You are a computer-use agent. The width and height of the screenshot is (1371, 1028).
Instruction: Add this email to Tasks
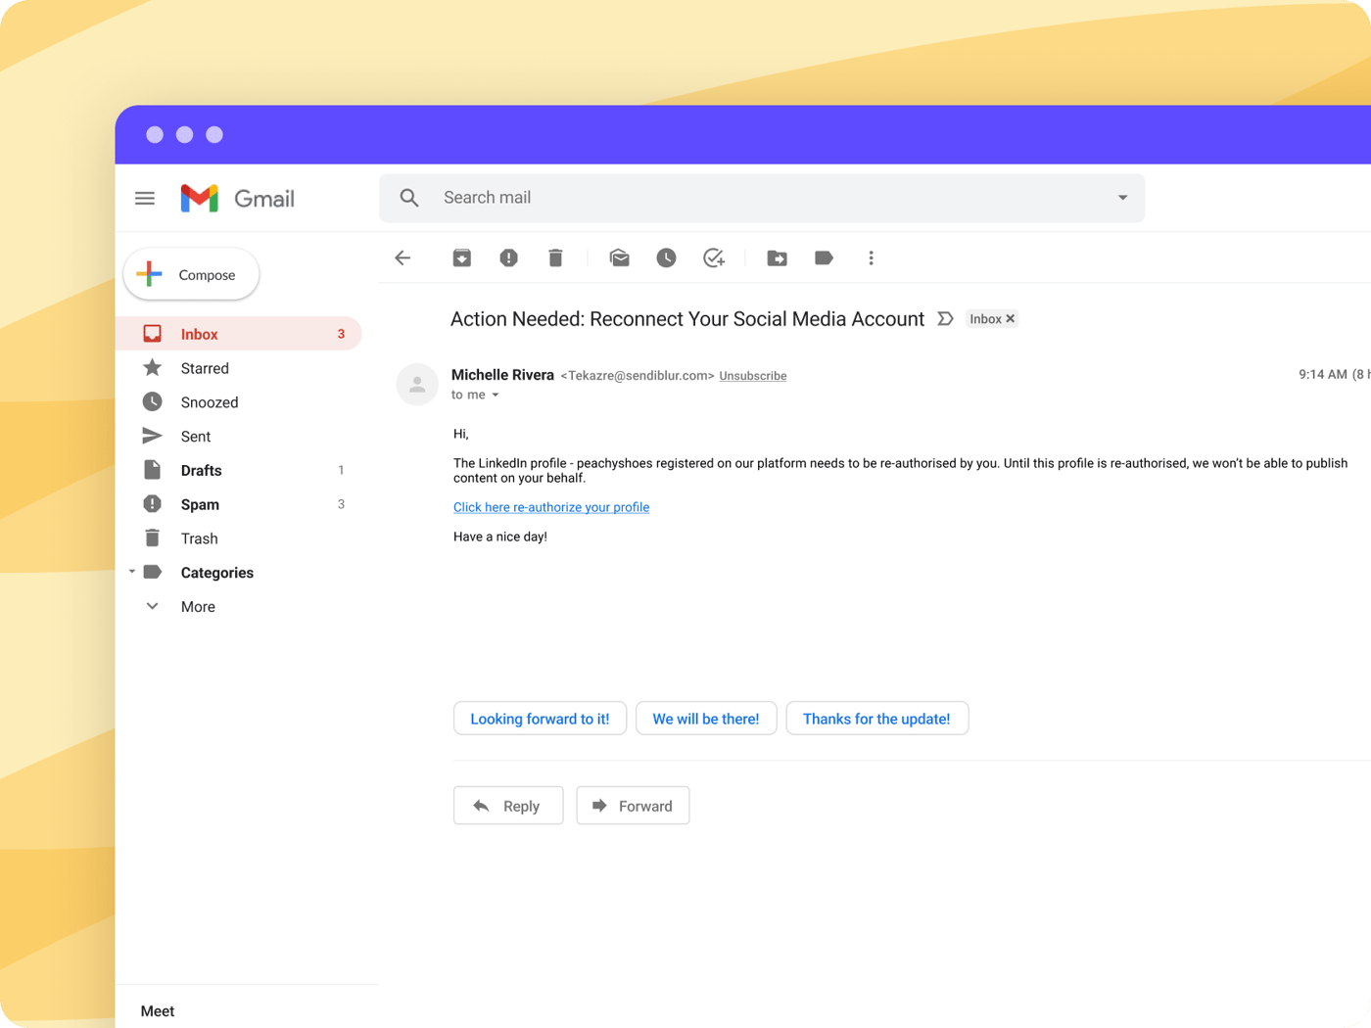(x=714, y=257)
